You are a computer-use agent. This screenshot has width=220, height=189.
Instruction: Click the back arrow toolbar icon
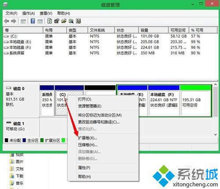7,21
